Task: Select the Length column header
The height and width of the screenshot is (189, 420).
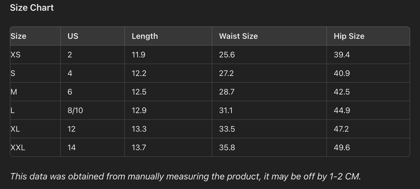Action: click(145, 36)
